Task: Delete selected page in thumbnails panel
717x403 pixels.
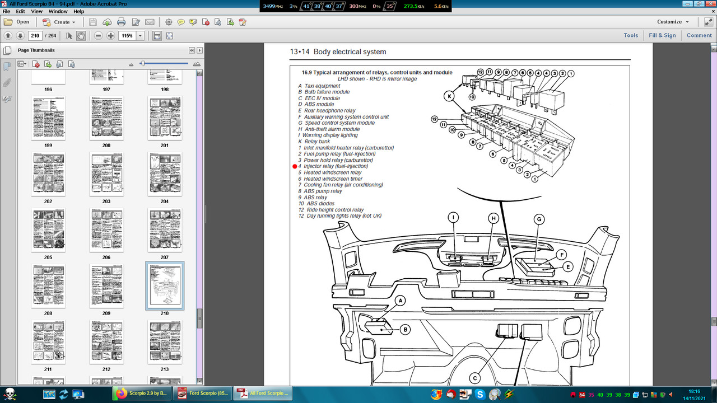Action: 36,64
